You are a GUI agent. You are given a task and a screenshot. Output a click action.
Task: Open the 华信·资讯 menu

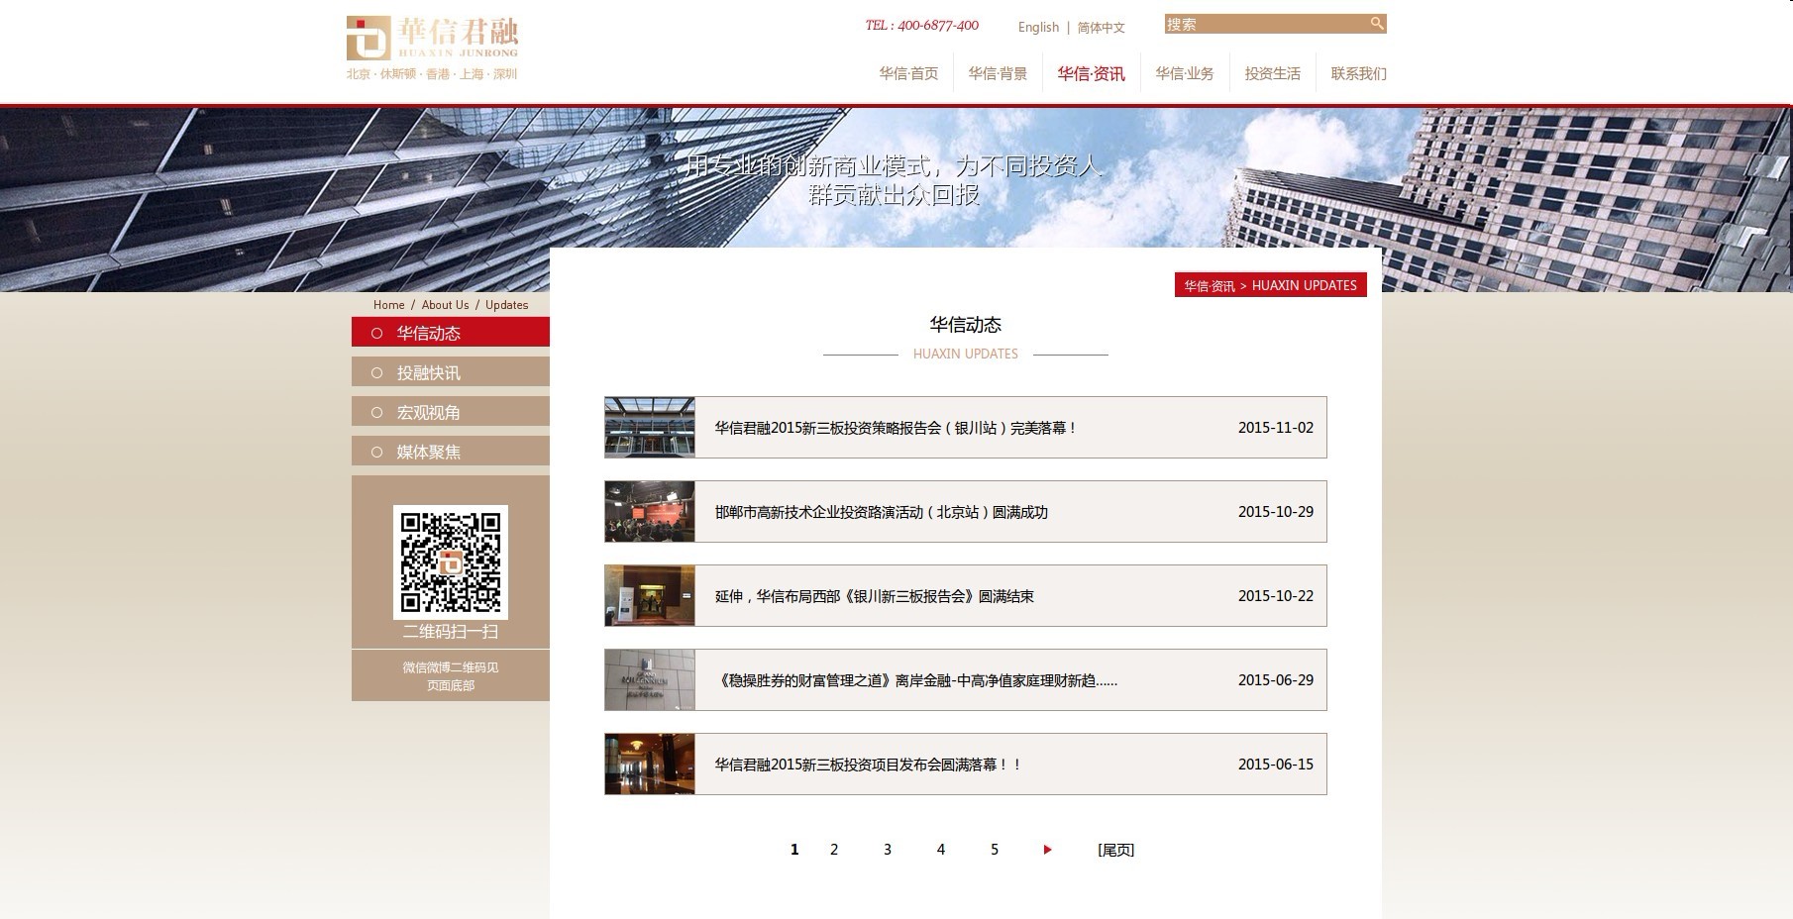click(1091, 73)
